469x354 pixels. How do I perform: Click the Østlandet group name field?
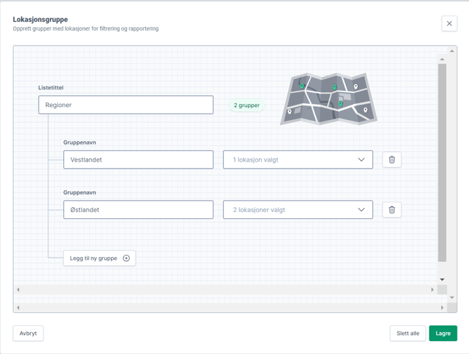pyautogui.click(x=138, y=209)
